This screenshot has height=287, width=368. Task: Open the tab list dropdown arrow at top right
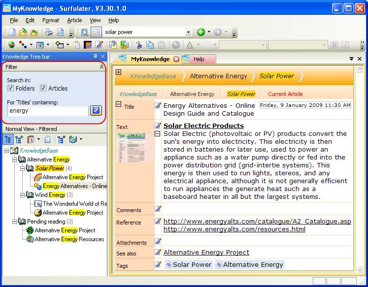pos(351,59)
